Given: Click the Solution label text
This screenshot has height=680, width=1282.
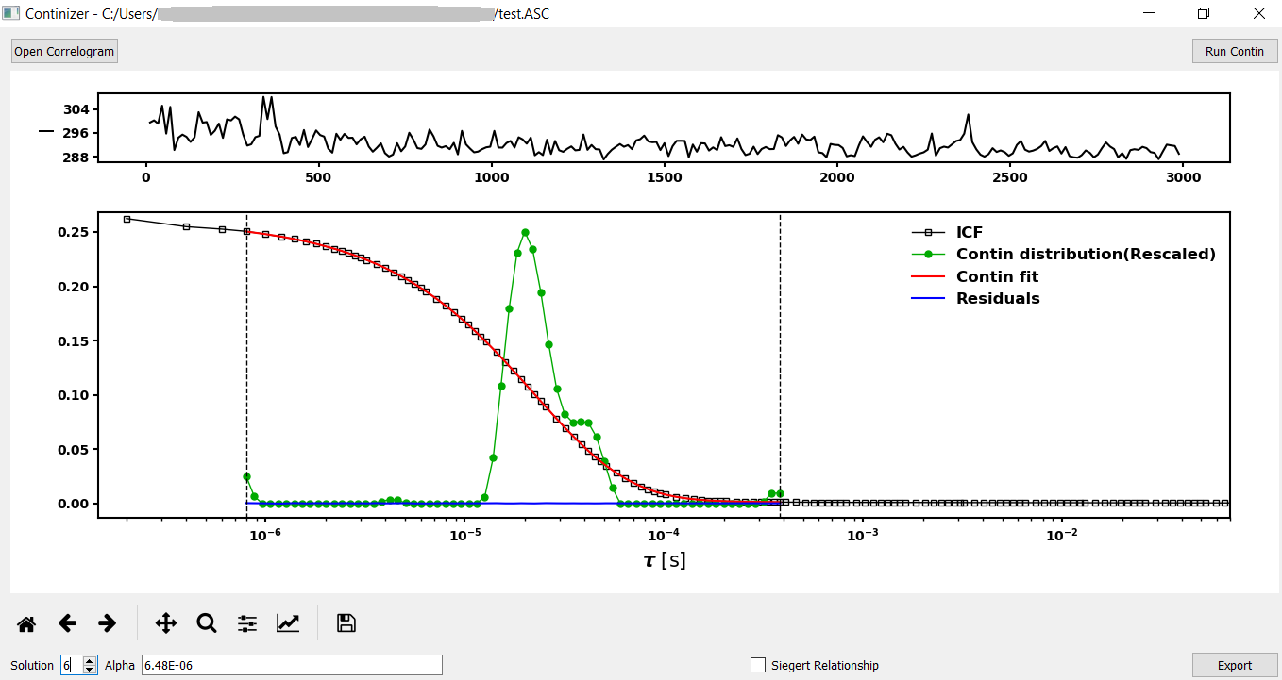Looking at the screenshot, I should [x=32, y=666].
